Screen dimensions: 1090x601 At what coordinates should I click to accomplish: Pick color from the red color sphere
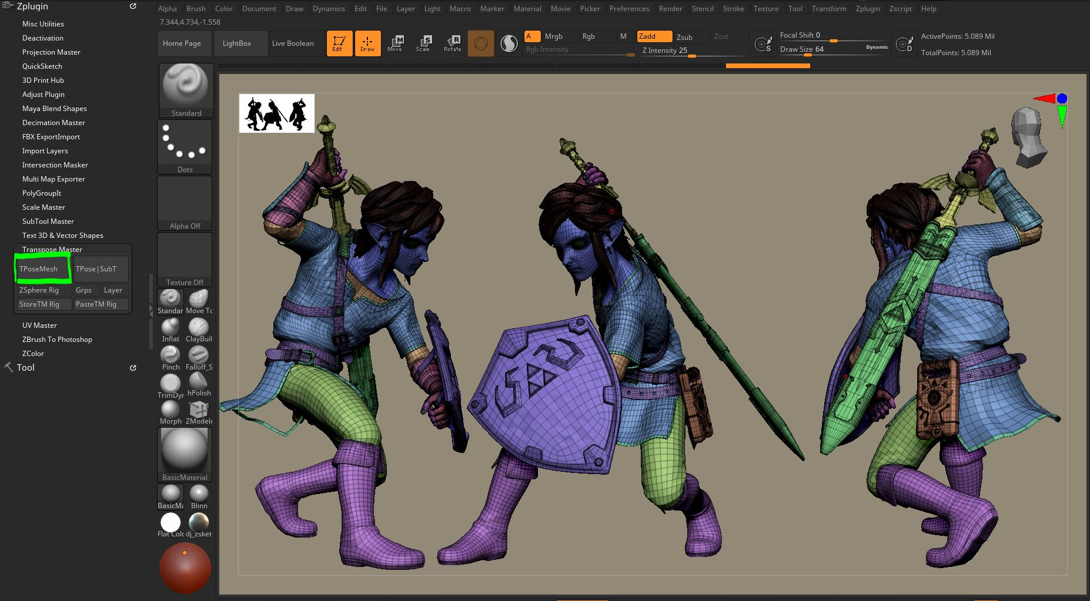coord(185,568)
